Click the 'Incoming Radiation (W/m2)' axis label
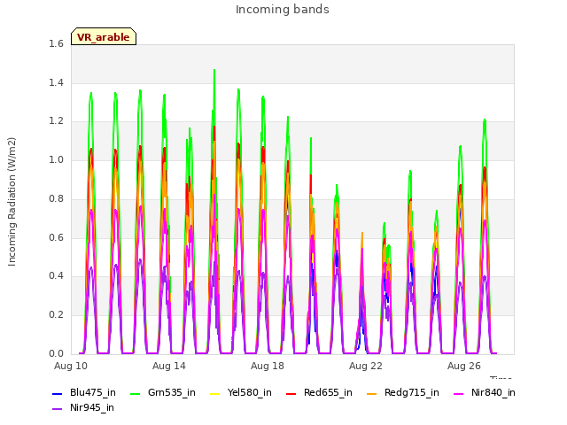The height and width of the screenshot is (425, 567). (12, 202)
